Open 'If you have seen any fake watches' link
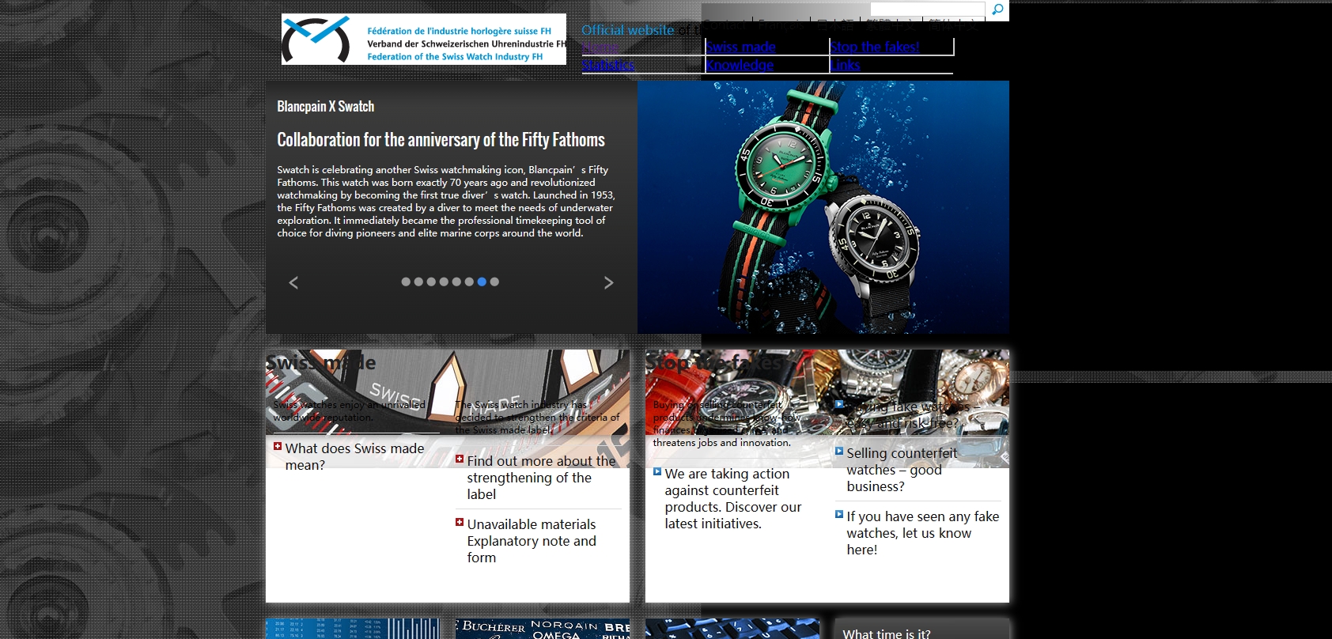 coord(922,533)
